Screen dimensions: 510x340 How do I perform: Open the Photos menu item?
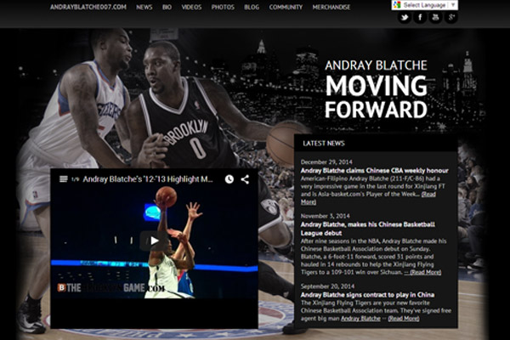point(223,7)
